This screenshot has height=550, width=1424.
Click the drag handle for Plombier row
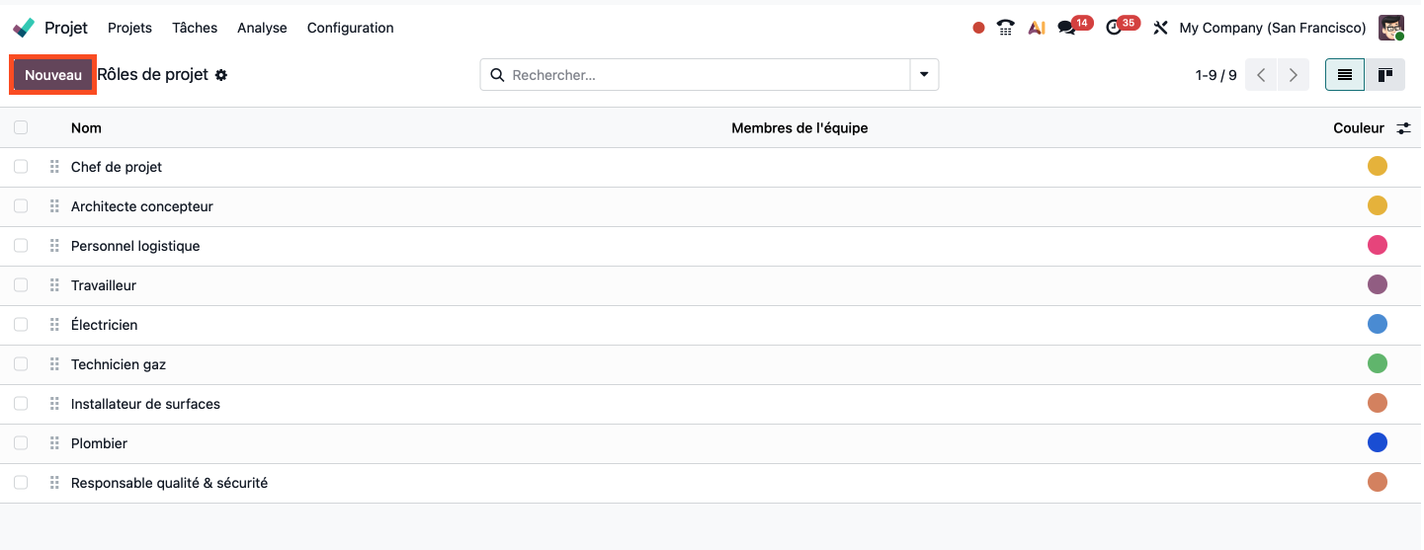pos(54,443)
